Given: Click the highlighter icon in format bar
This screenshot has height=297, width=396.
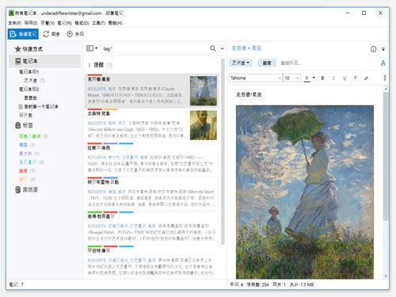Looking at the screenshot, I should pos(366,78).
